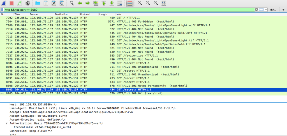Image resolution: width=287 pixels, height=136 pixels.
Task: Select packet 8098 301 Moved Permanently
Action: [x=143, y=86]
